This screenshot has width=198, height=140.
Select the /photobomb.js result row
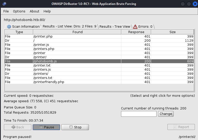(78, 61)
